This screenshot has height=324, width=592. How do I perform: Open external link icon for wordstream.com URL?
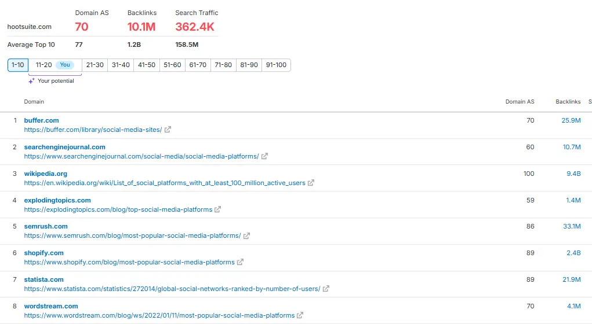[300, 315]
